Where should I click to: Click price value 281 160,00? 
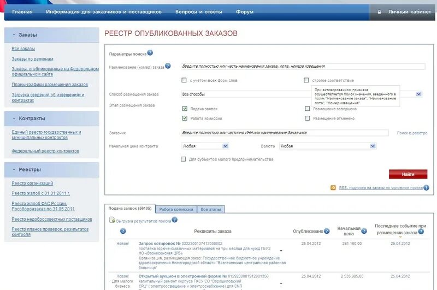point(352,244)
